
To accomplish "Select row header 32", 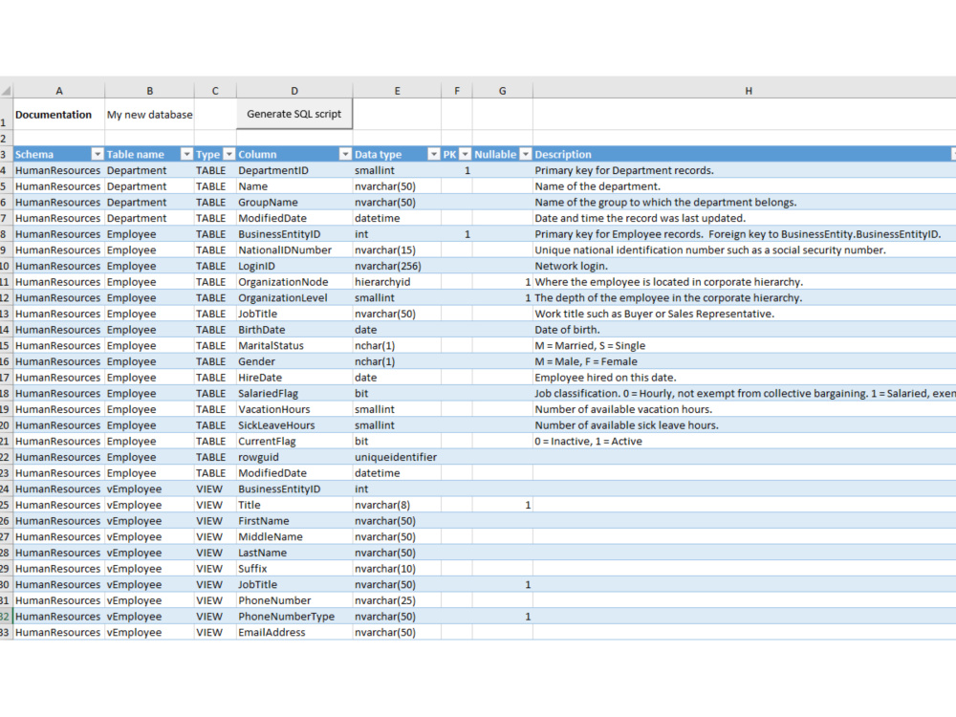I will coord(6,617).
